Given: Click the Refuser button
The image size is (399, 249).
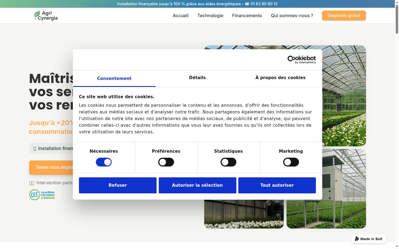Looking at the screenshot, I should tap(118, 185).
